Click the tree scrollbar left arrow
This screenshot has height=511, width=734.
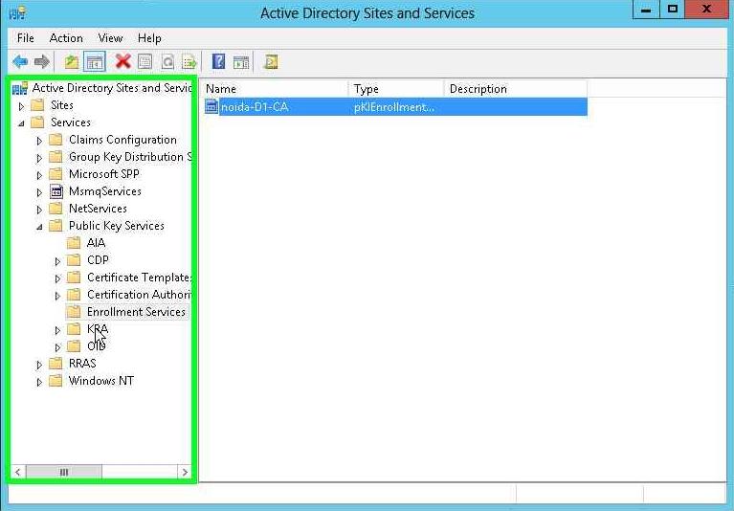[x=18, y=472]
